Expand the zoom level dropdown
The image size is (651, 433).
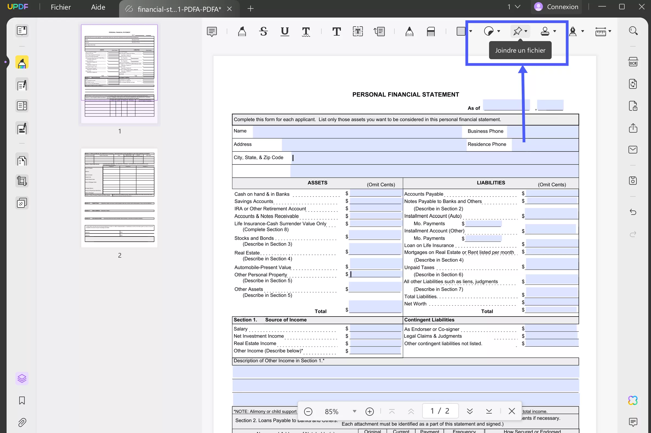point(355,411)
